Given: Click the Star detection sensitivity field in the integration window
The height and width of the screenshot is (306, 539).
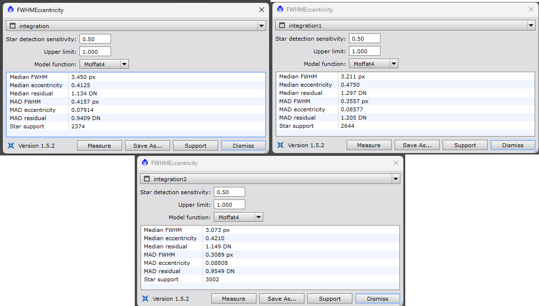Looking at the screenshot, I should [95, 39].
